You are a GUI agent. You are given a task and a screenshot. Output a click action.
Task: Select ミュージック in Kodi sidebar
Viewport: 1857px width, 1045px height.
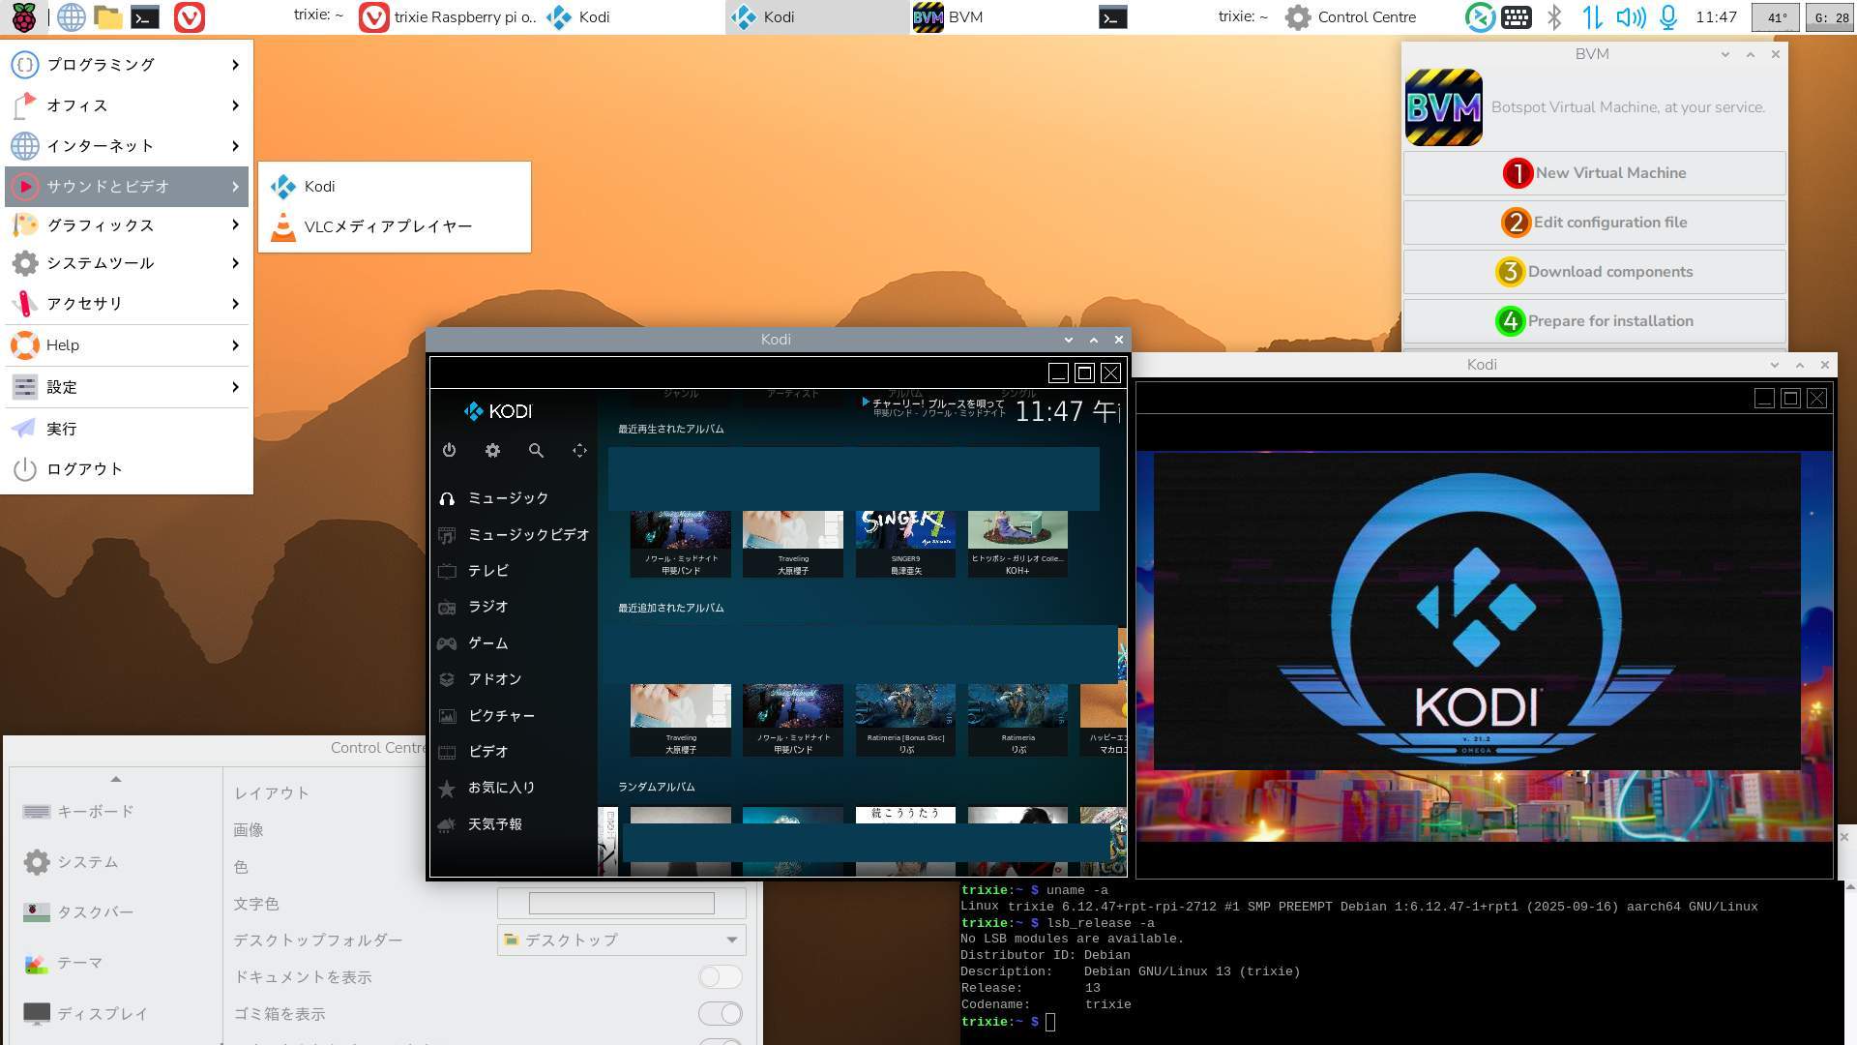[508, 498]
